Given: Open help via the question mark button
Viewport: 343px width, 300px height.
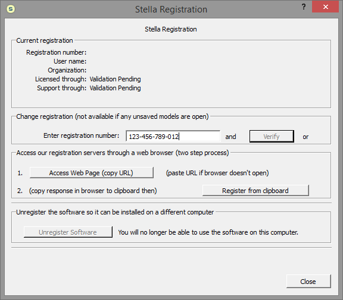Looking at the screenshot, I should [x=304, y=7].
